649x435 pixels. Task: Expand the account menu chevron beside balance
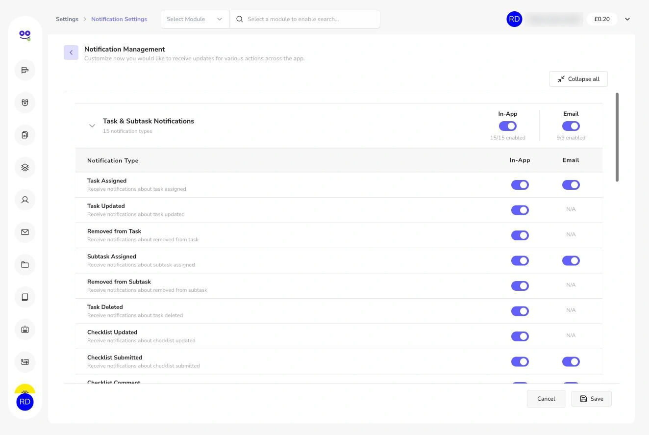click(627, 19)
